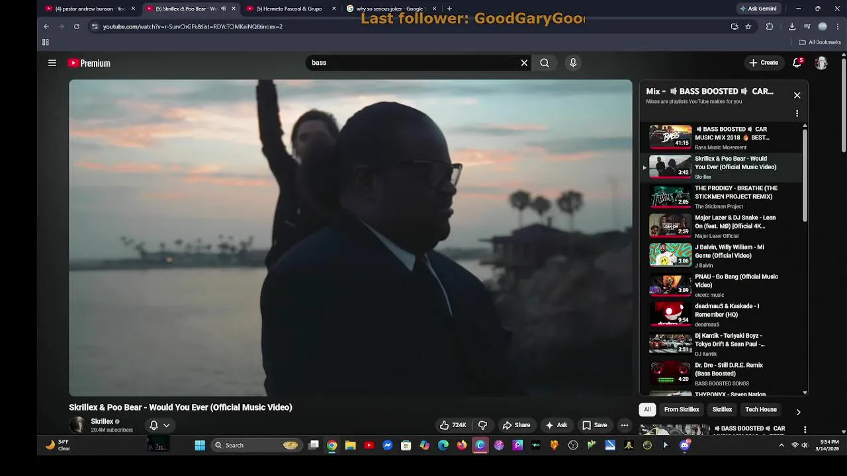Open a new Chrome tab

449,9
